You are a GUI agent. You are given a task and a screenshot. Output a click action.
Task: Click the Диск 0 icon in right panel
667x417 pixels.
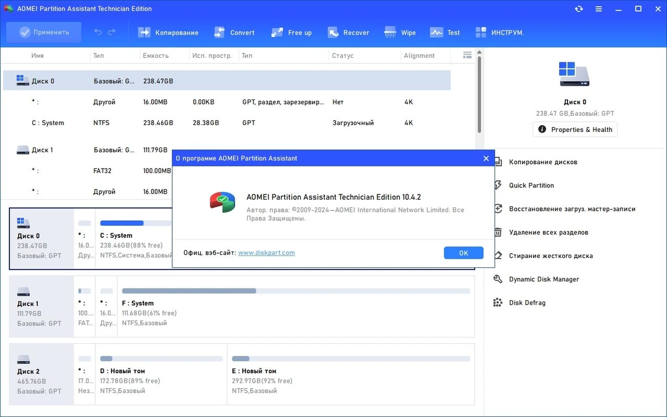[x=575, y=74]
